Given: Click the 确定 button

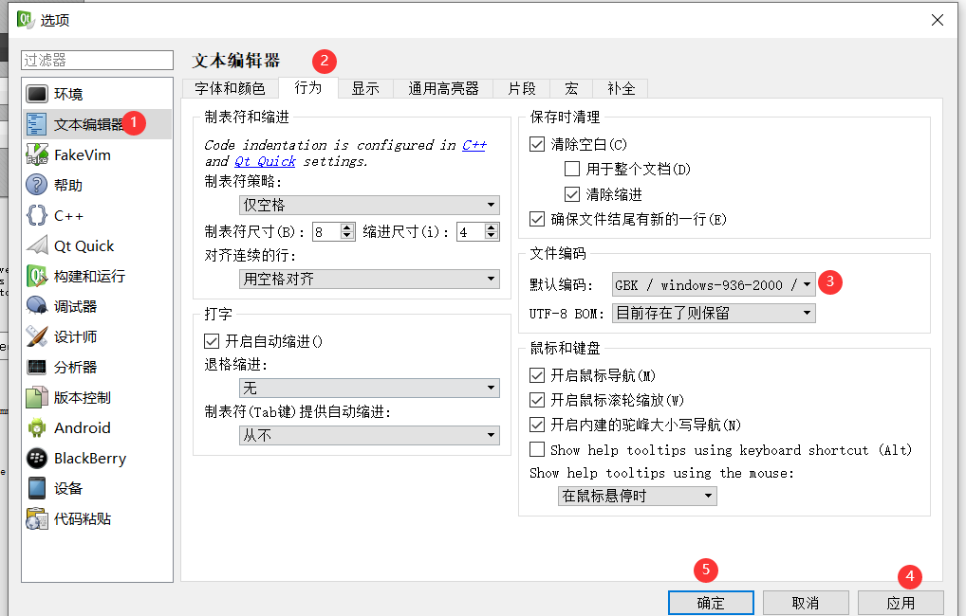Looking at the screenshot, I should point(711,603).
